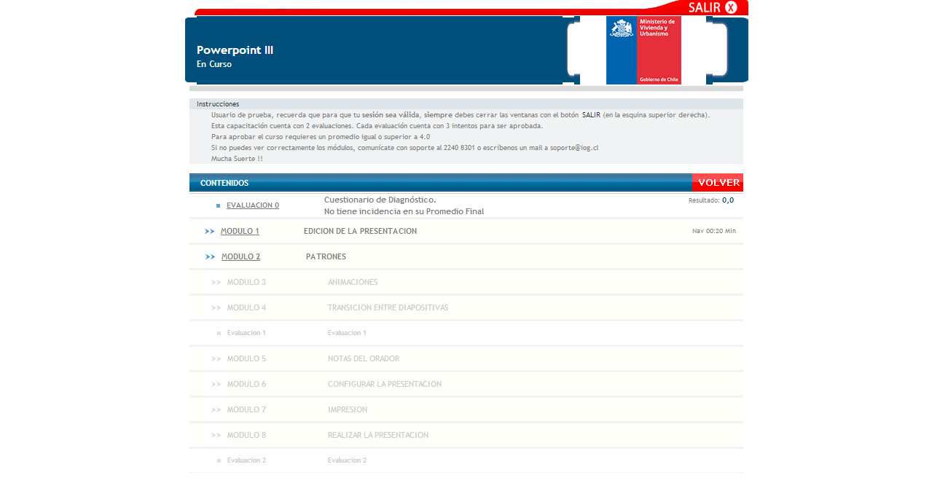Click the double-arrow icon beside MODULO 8
The height and width of the screenshot is (483, 932).
tap(216, 435)
